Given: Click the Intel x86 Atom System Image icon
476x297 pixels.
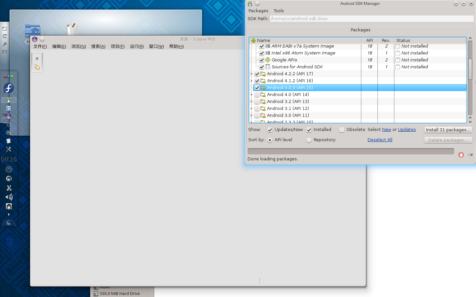Looking at the screenshot, I should pyautogui.click(x=268, y=53).
